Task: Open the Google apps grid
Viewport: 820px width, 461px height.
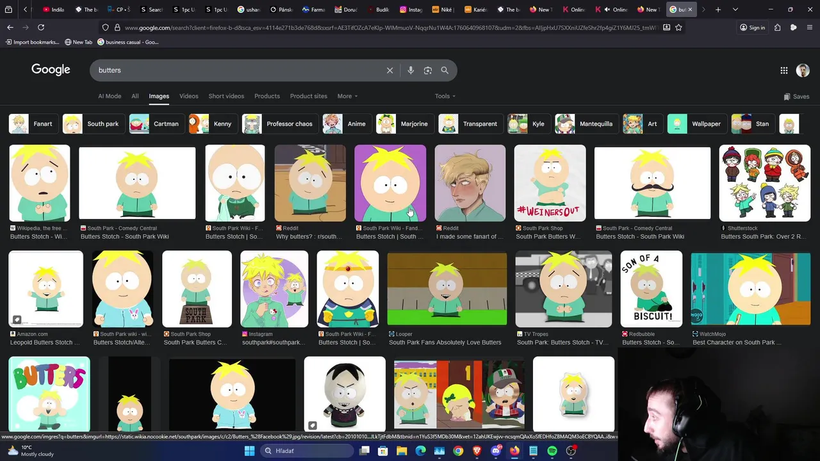Action: [x=784, y=70]
